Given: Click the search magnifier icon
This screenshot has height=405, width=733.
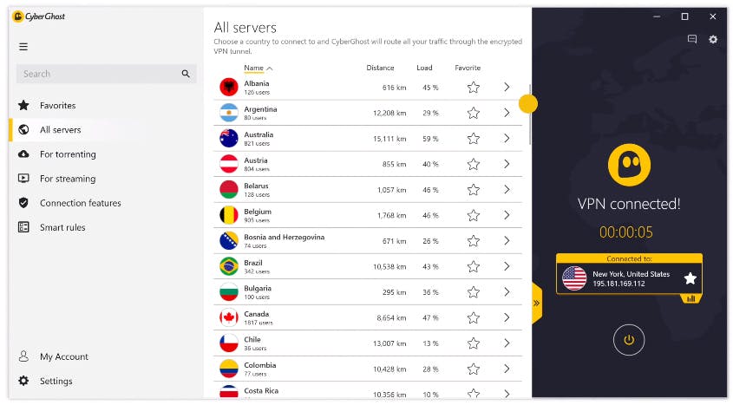Looking at the screenshot, I should pos(186,75).
